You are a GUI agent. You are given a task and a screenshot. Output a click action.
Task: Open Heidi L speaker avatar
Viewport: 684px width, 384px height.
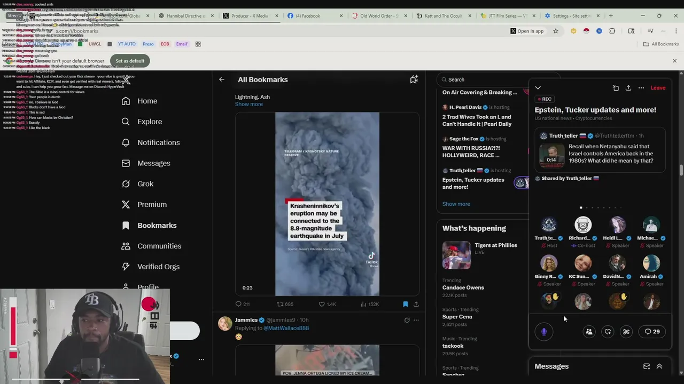pos(617,225)
